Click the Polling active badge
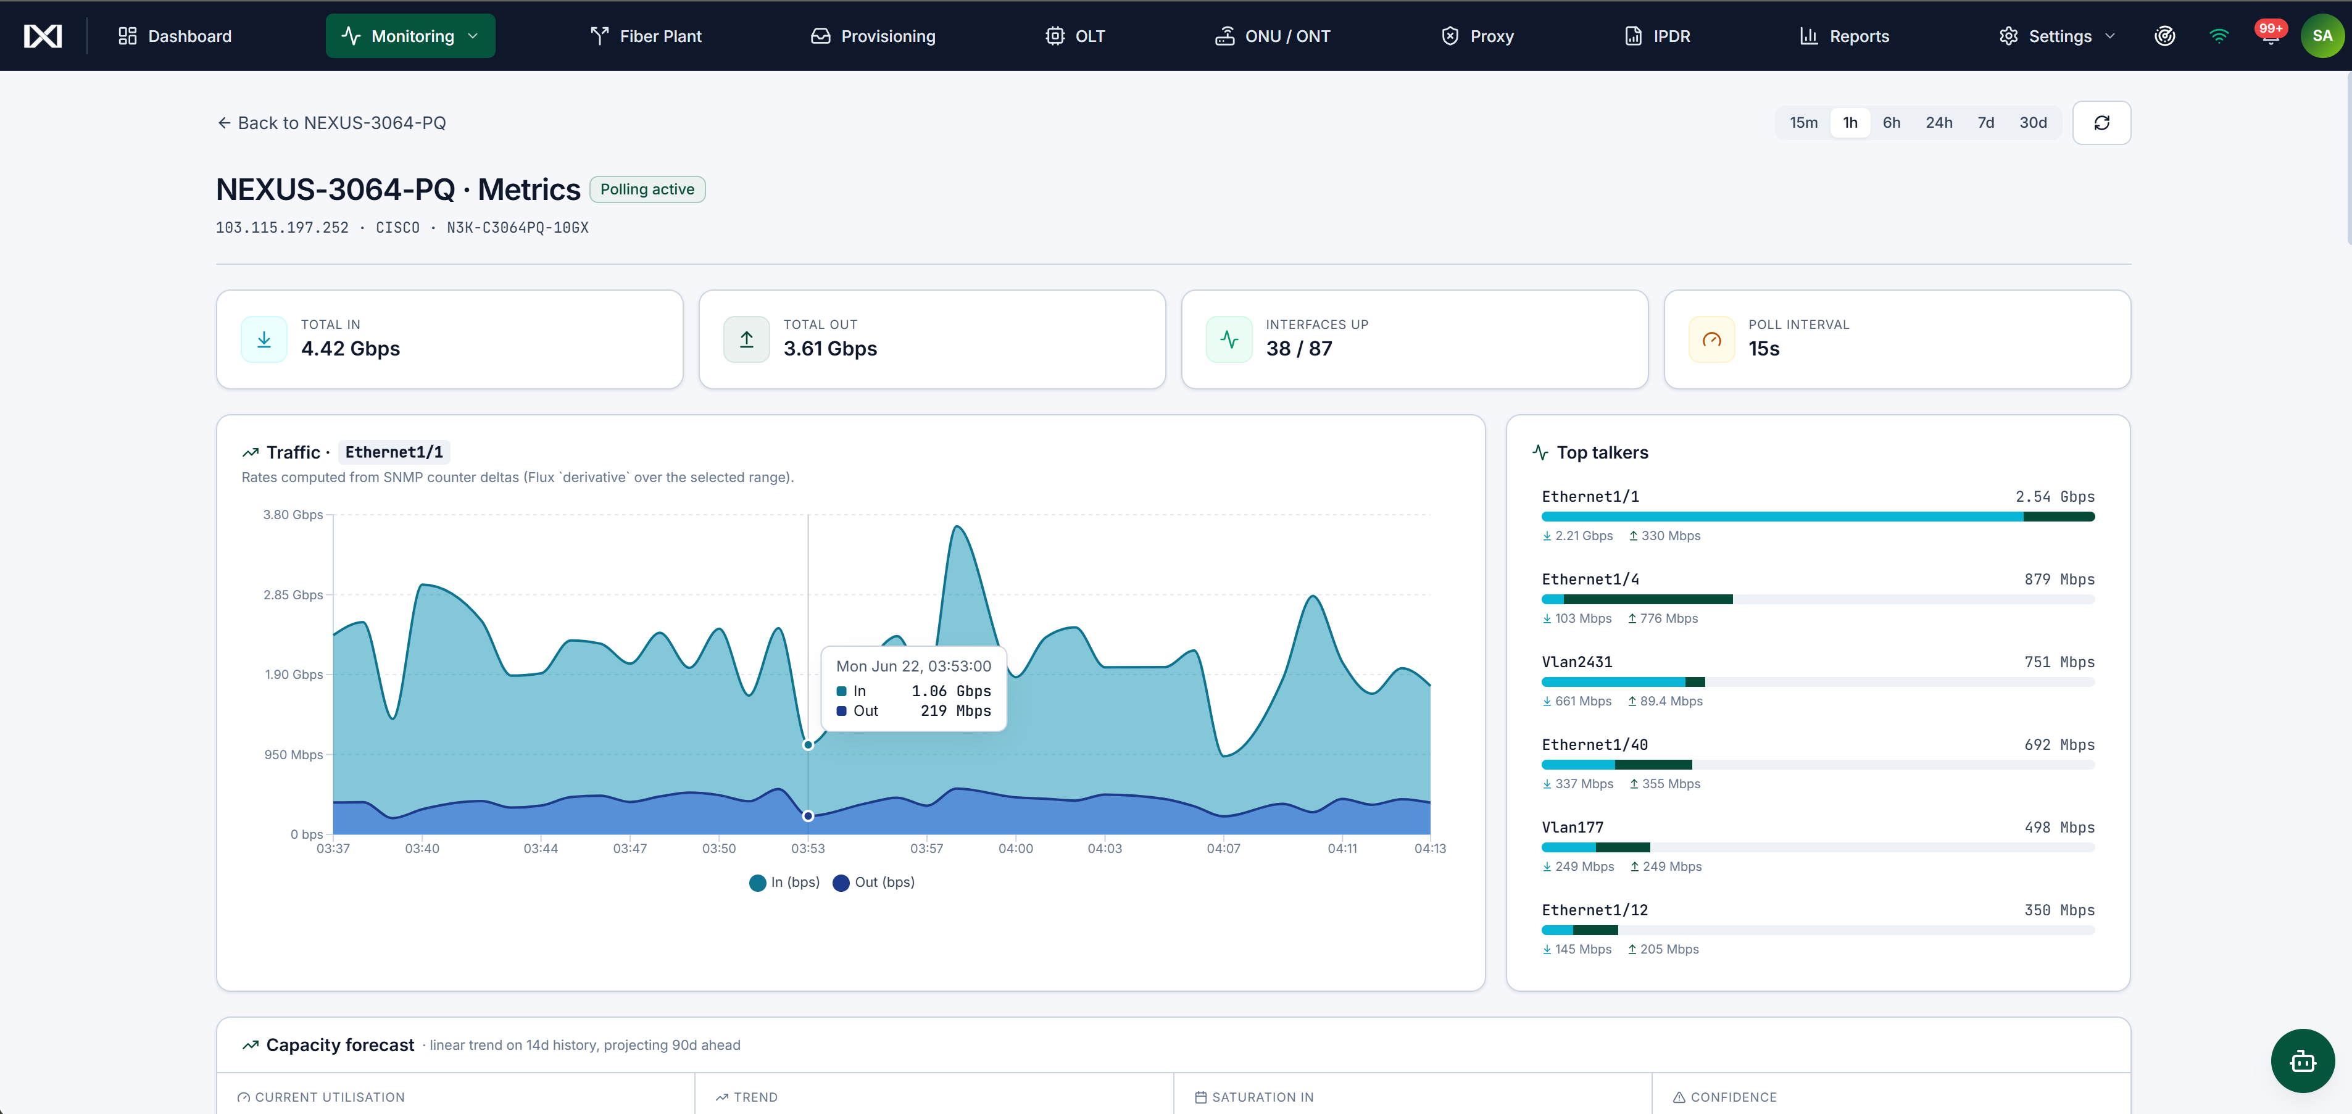Viewport: 2352px width, 1114px height. point(647,189)
